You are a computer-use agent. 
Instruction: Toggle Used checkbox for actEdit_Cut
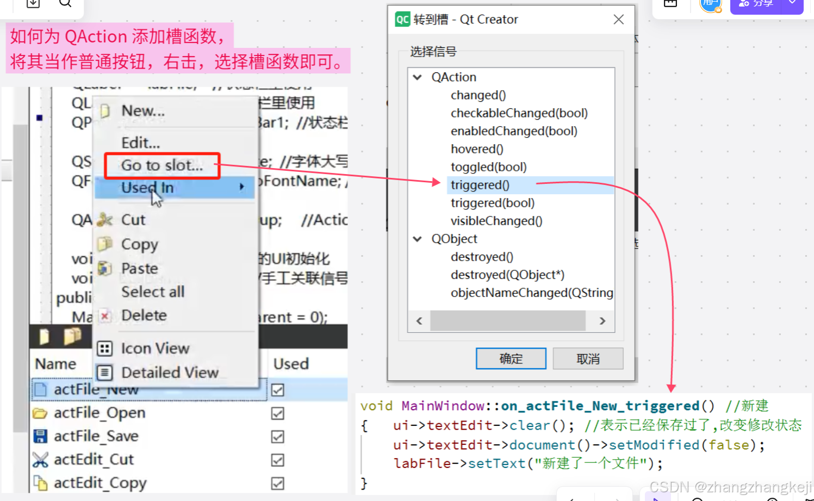pyautogui.click(x=278, y=460)
